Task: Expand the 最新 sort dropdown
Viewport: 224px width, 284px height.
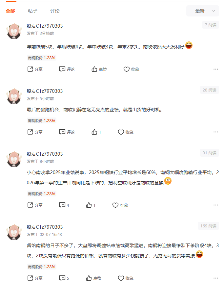Action: click(203, 11)
